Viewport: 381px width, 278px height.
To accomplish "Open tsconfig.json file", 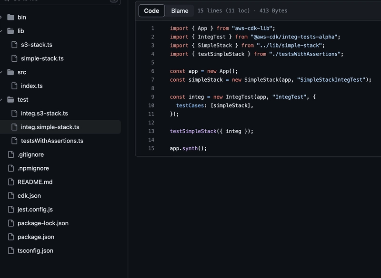I will tap(35, 250).
